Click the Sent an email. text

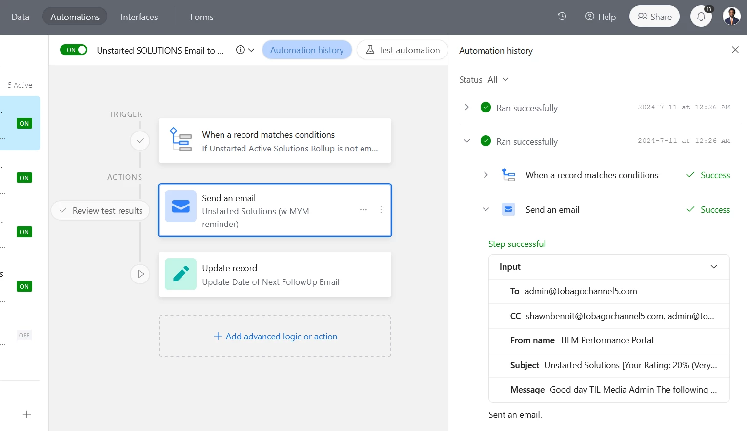pyautogui.click(x=515, y=414)
